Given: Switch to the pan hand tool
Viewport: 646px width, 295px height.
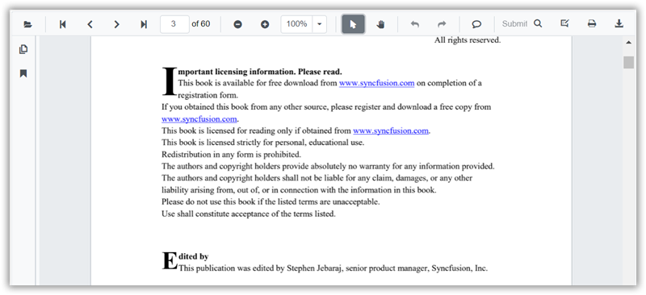Looking at the screenshot, I should tap(380, 24).
